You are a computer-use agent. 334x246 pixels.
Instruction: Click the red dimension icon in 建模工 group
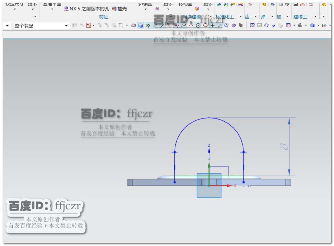point(302,4)
